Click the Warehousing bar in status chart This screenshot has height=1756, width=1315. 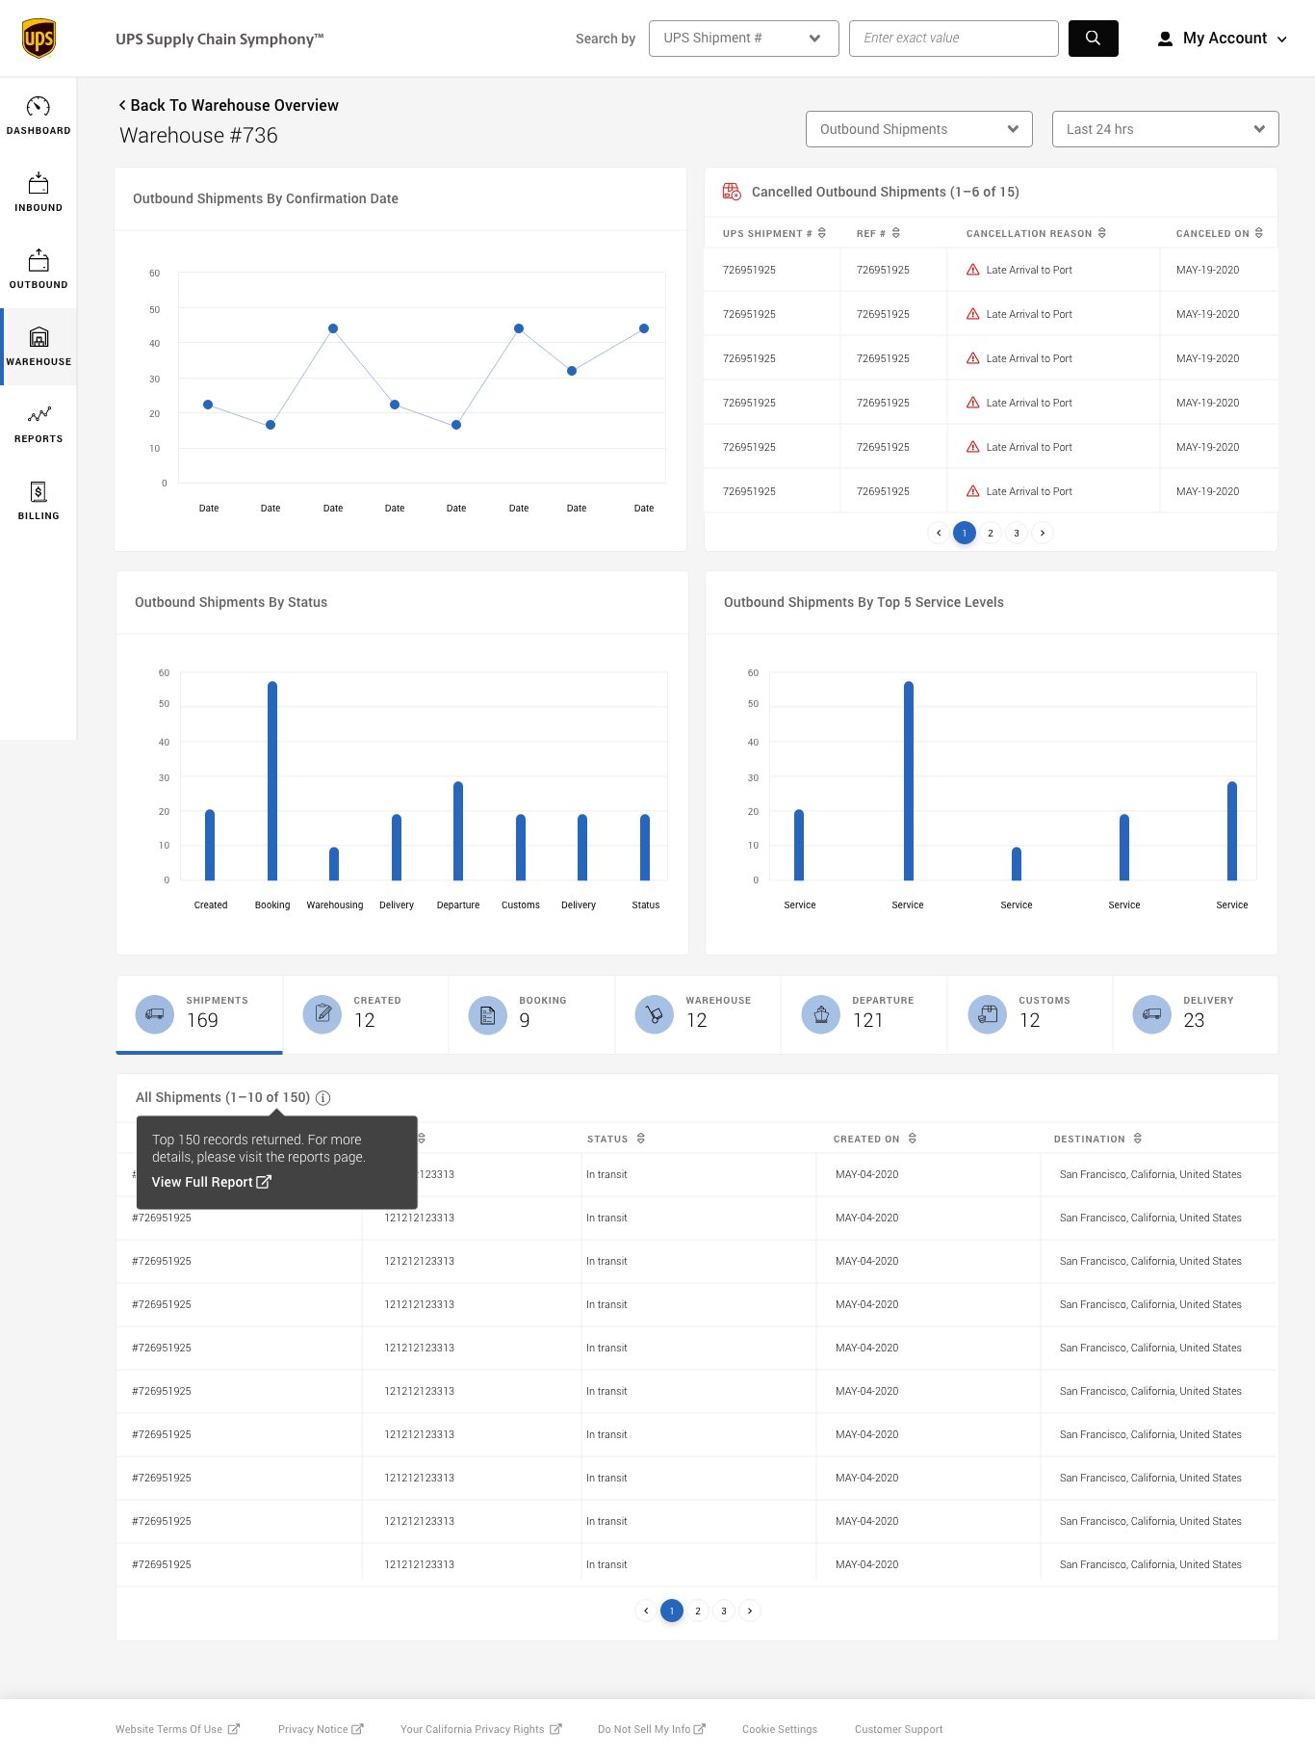tap(334, 864)
